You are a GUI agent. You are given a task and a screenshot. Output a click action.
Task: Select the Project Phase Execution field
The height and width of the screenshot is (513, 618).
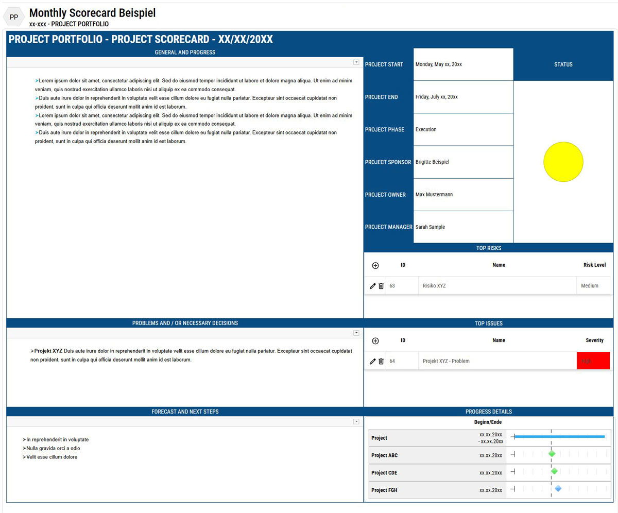463,129
